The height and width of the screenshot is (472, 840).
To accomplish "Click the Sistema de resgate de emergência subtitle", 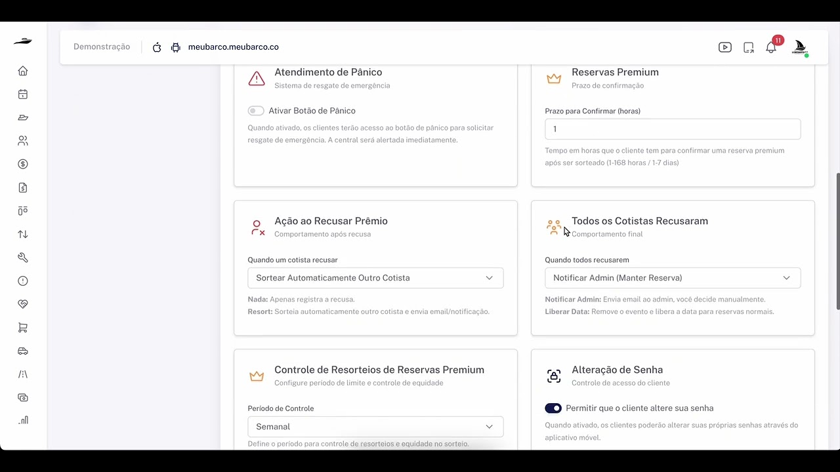I will (x=332, y=86).
